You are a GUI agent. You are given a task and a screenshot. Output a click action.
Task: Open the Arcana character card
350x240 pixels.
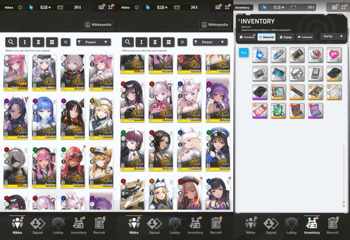pos(44,118)
